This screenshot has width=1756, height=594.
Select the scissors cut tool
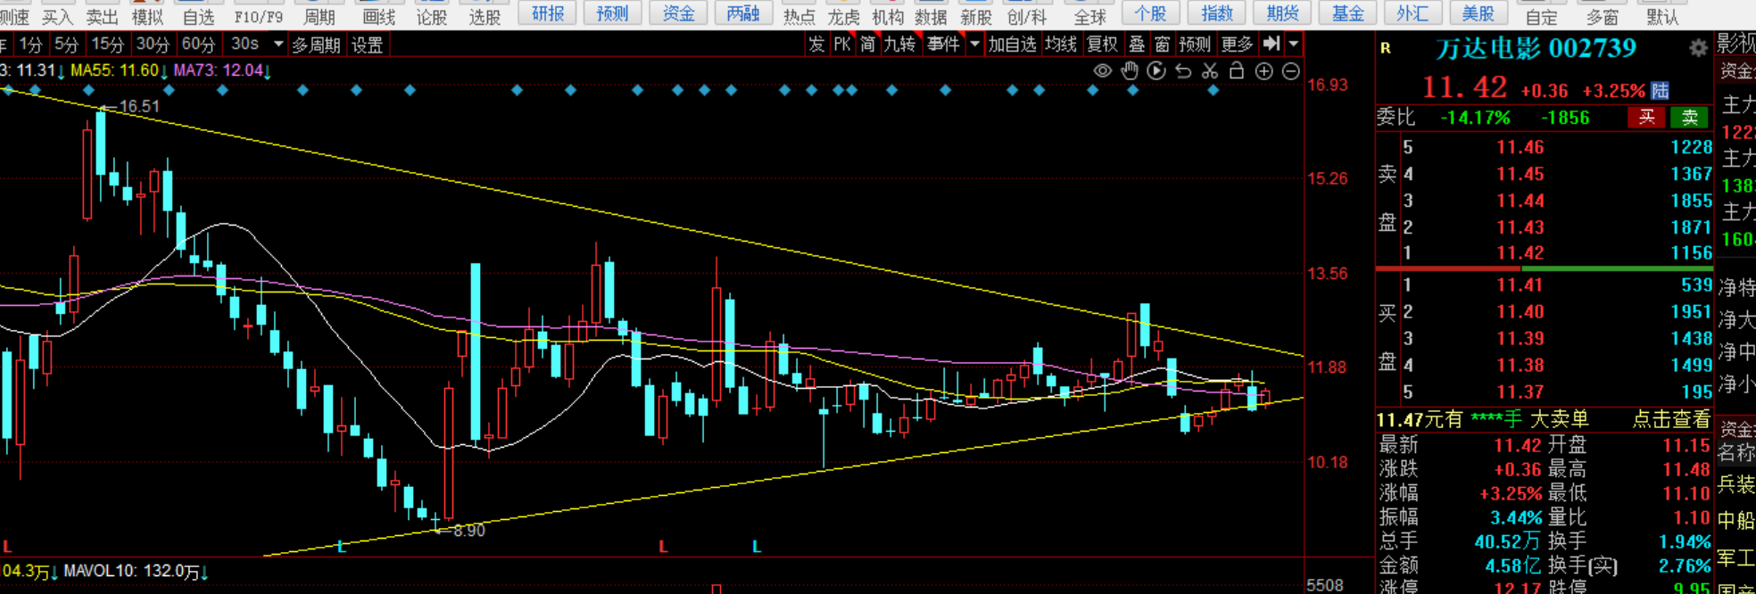coord(1210,71)
